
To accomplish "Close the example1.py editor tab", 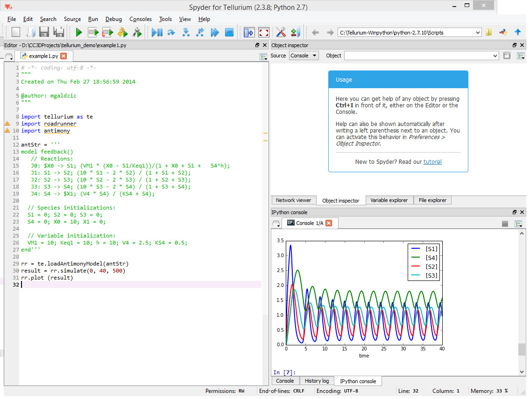I will 64,56.
